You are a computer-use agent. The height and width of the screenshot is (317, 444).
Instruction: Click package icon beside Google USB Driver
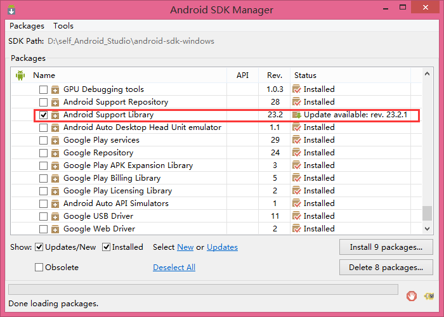click(55, 216)
